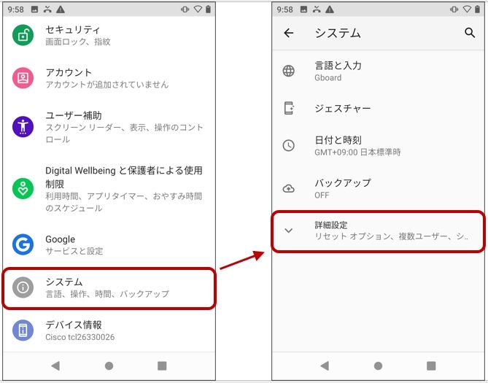Tap the device information phone icon
Image resolution: width=488 pixels, height=383 pixels.
point(23,330)
